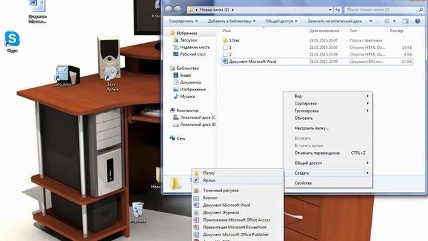Open the view options dropdown arrow
The width and height of the screenshot is (428, 241).
(x=394, y=21)
